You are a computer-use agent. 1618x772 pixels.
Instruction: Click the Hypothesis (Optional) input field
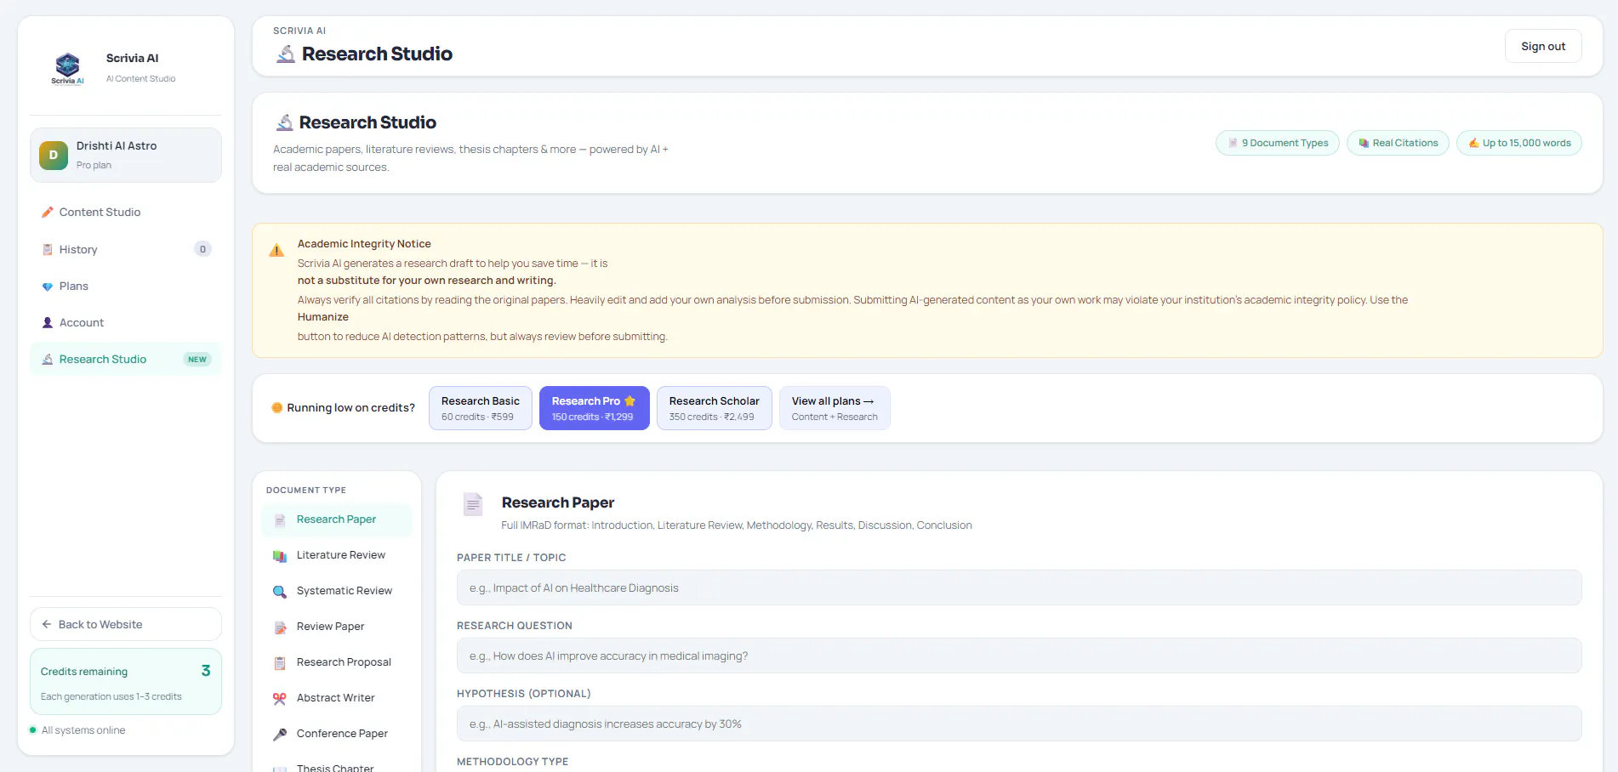point(1019,724)
